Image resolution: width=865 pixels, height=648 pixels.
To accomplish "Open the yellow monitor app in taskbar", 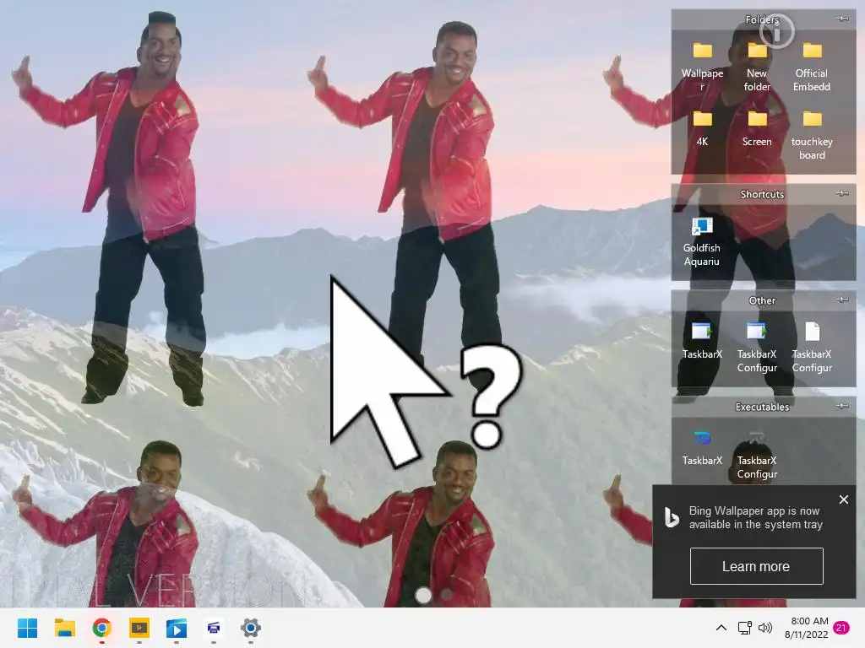I will (139, 628).
